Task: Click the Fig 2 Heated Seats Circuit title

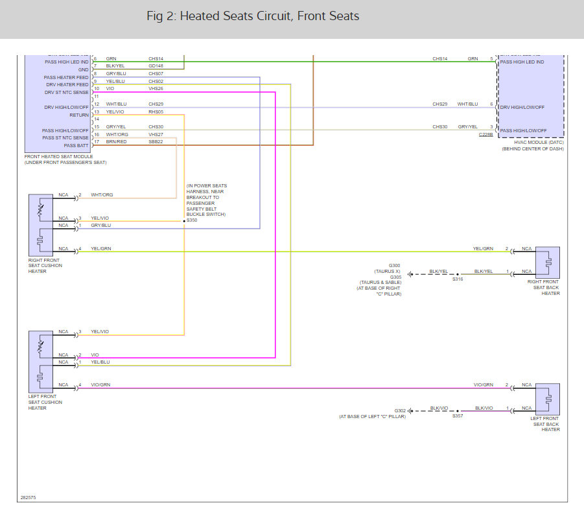Action: tap(253, 16)
